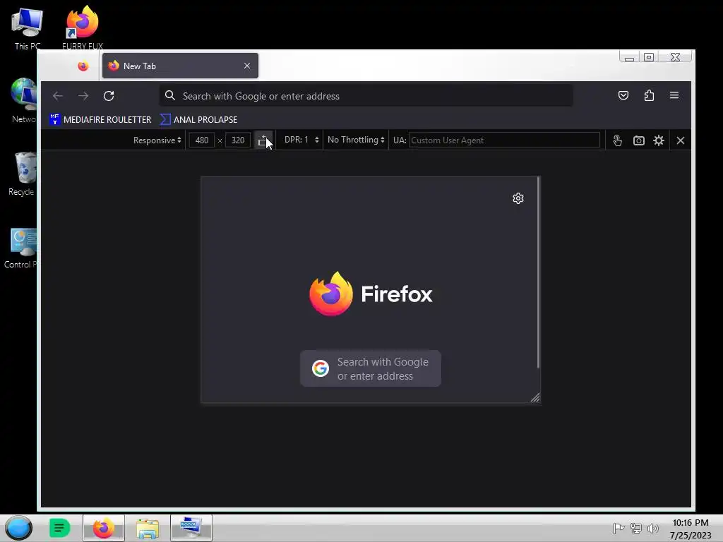Click the viewport height field 320
This screenshot has height=542, width=723.
[238, 140]
